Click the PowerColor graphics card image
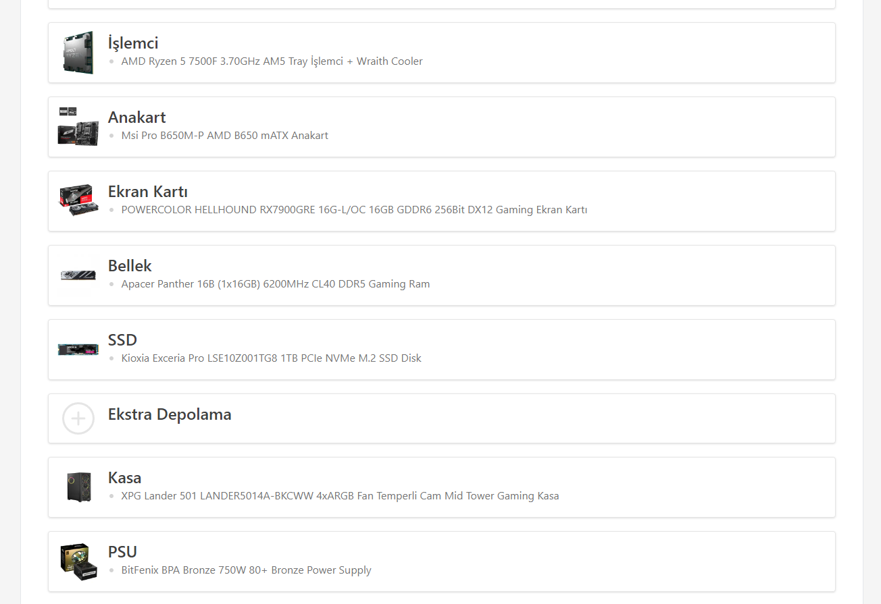 tap(78, 201)
